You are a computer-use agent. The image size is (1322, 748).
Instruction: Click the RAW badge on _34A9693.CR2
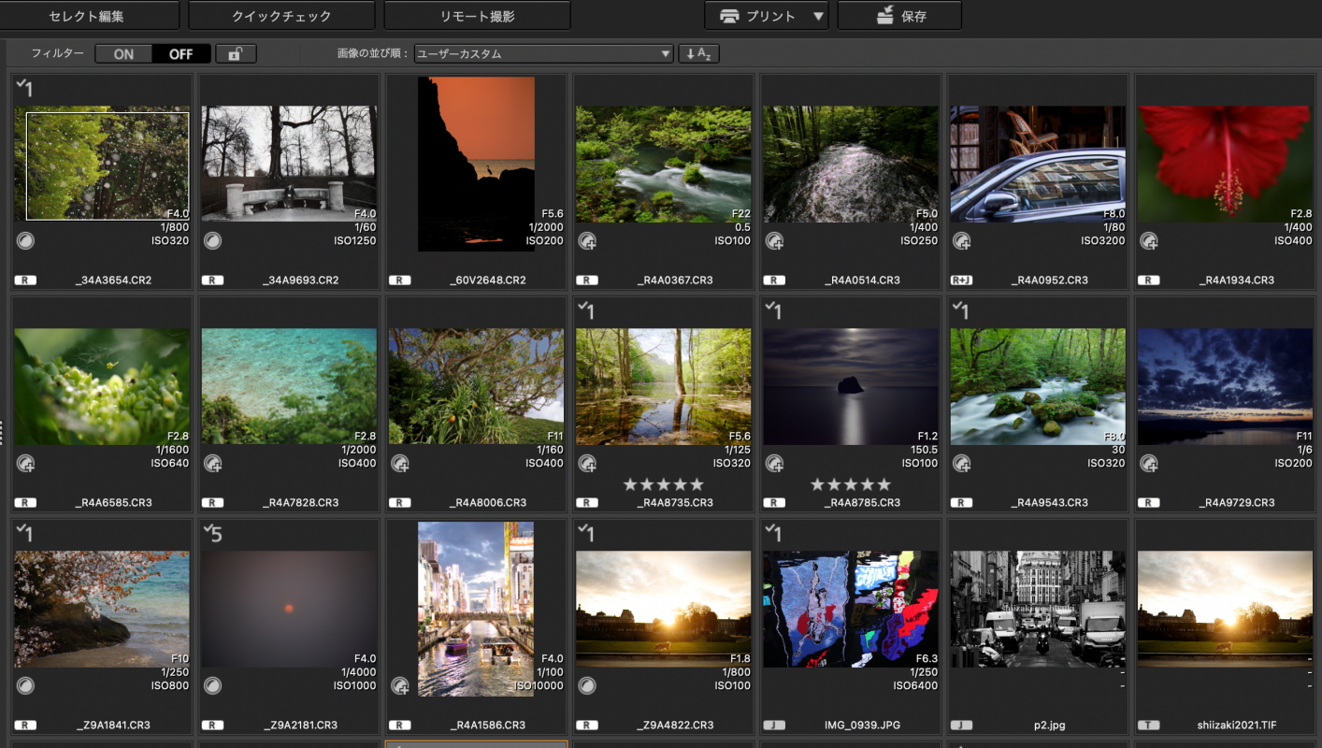coord(212,280)
